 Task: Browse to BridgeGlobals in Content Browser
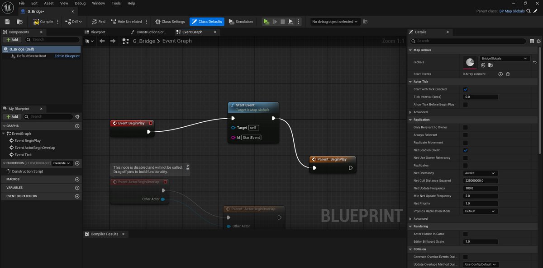click(491, 65)
